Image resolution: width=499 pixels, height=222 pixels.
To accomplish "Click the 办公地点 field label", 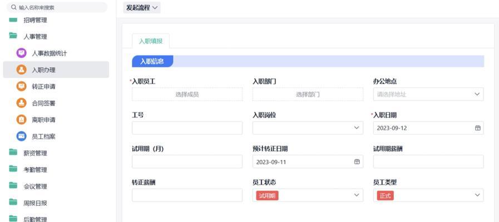I will 385,81.
